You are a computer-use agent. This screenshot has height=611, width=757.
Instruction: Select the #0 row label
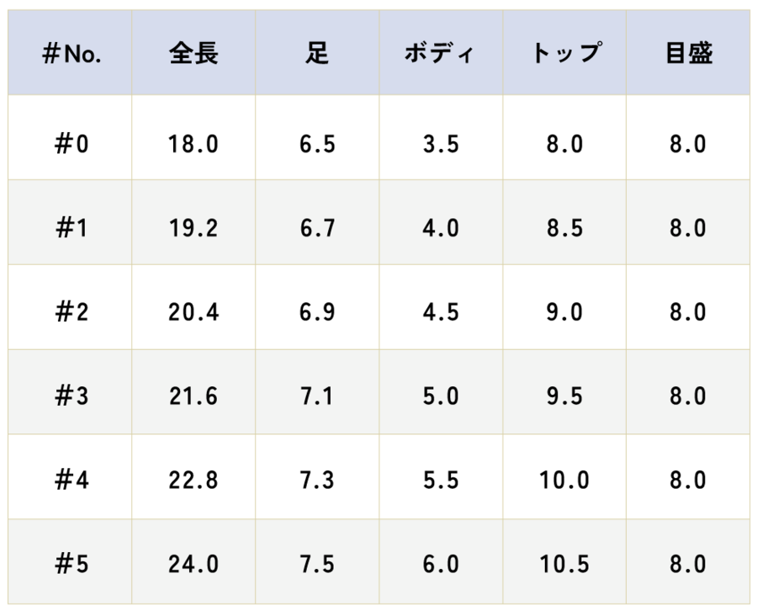(x=71, y=144)
